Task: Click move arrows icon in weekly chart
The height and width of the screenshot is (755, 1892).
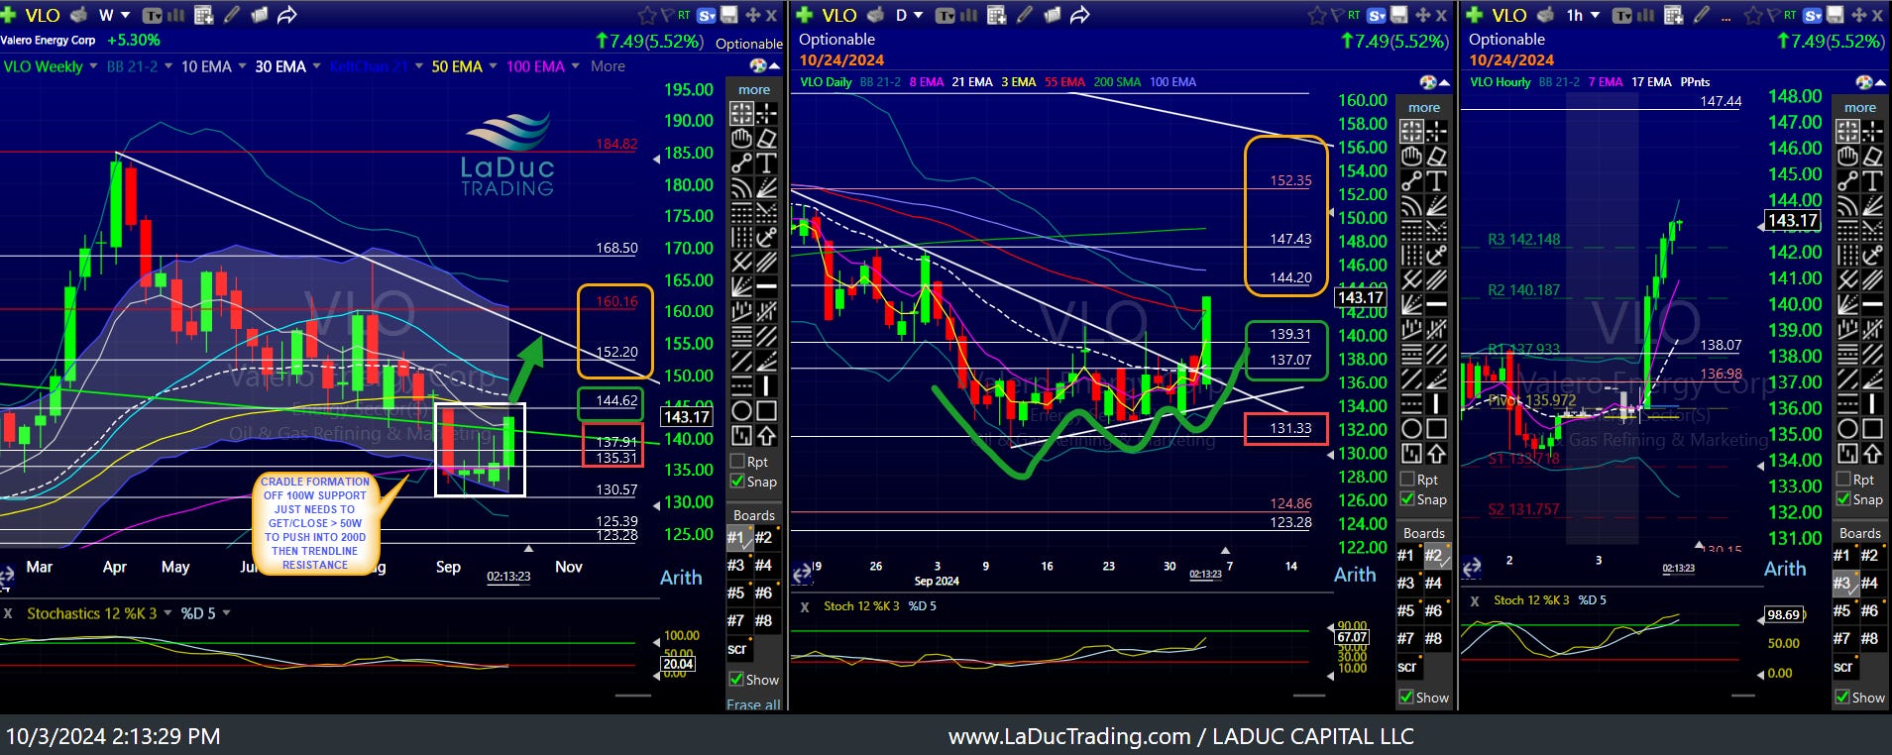Action: pos(752,15)
